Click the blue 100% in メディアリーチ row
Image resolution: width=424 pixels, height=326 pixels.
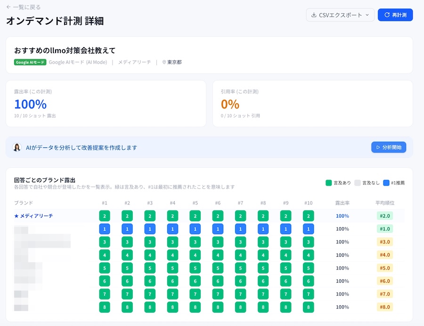click(x=342, y=216)
